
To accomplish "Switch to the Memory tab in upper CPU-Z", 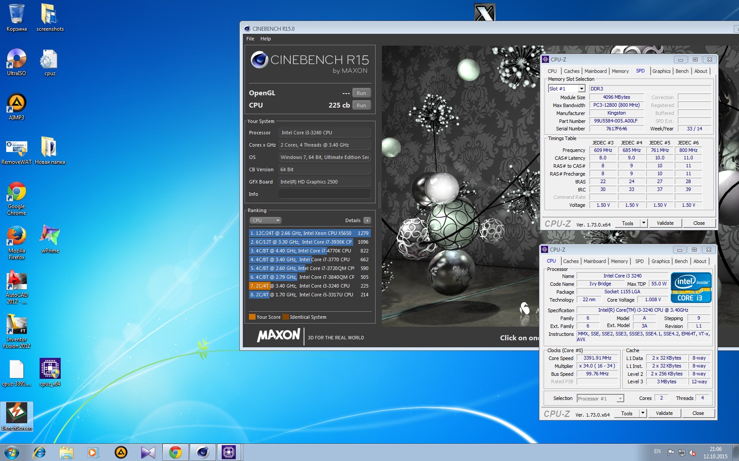I will click(620, 71).
